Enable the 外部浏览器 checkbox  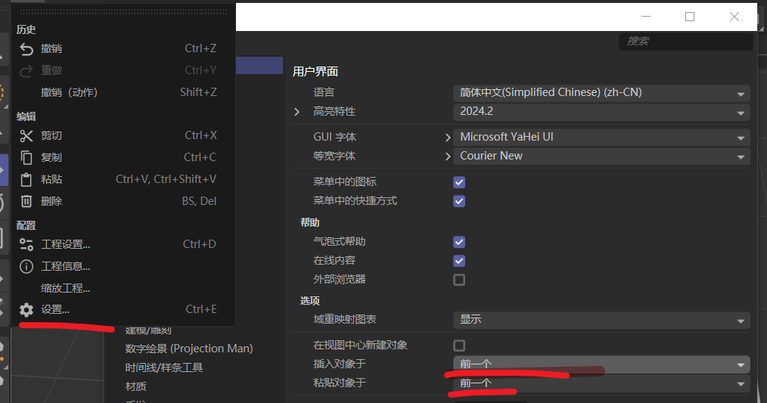(x=459, y=280)
